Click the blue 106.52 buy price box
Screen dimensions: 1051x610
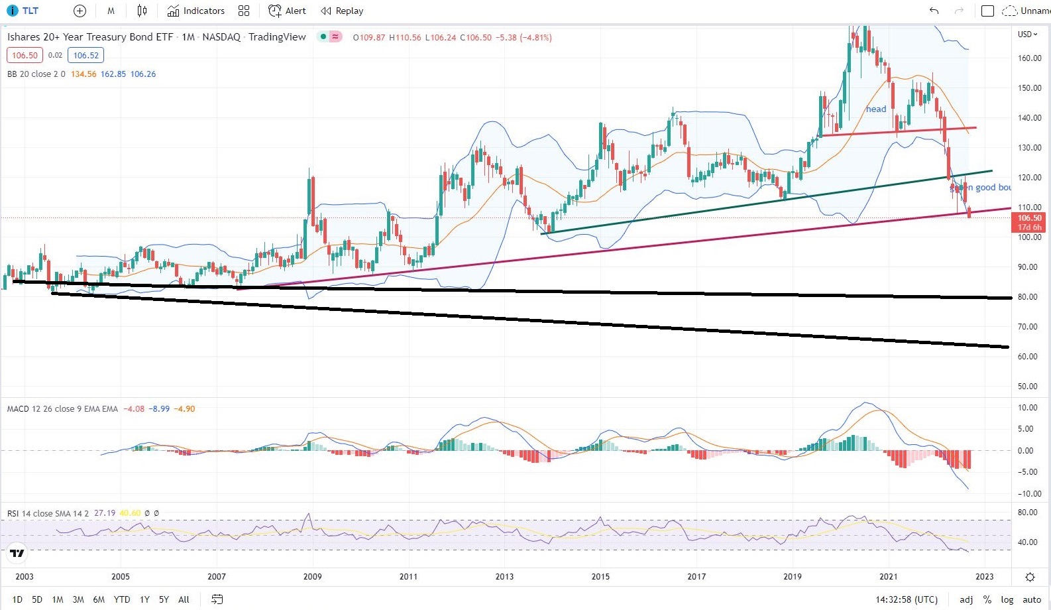[x=86, y=55]
